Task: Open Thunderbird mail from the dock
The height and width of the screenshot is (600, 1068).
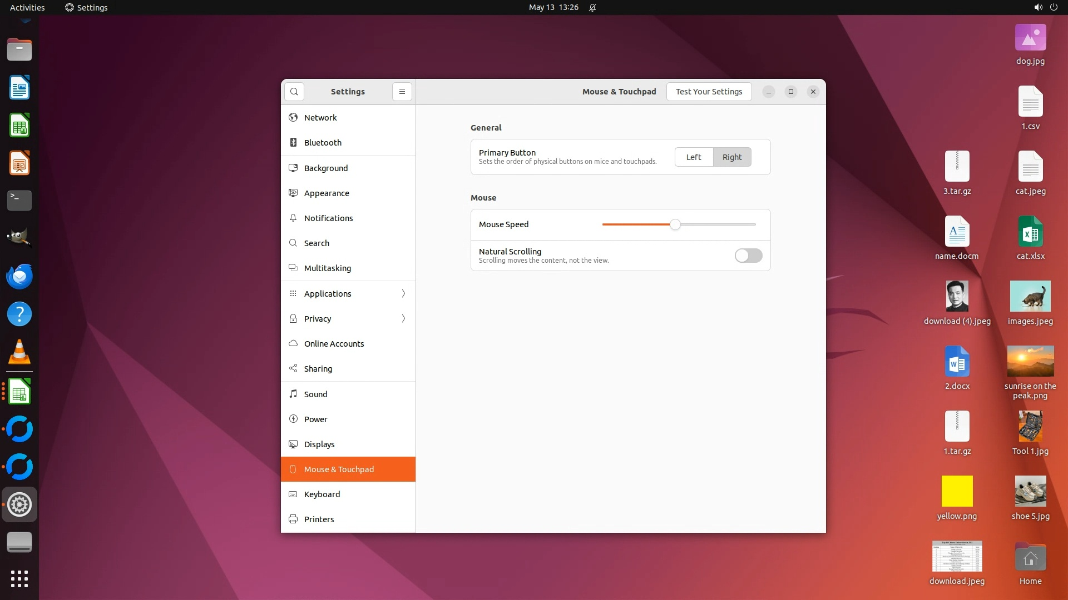Action: 19,276
